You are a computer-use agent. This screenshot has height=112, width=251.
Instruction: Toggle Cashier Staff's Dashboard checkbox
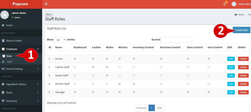tap(75, 67)
